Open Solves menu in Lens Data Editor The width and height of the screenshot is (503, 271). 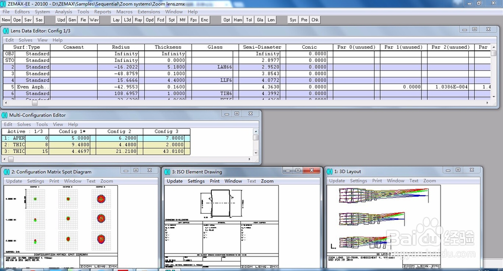tap(25, 40)
